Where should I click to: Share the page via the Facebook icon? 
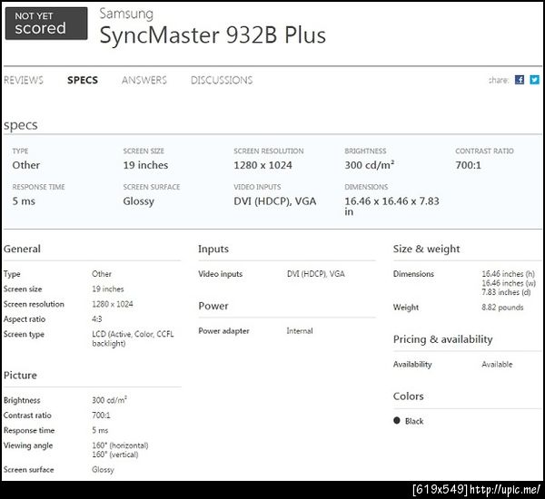pos(520,80)
